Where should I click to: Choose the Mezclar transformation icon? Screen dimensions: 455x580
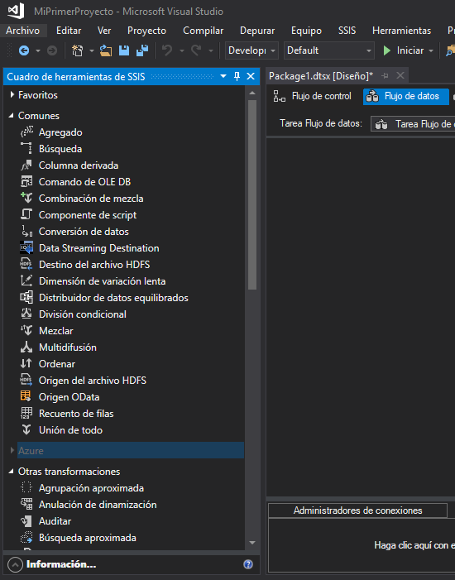[x=26, y=331]
